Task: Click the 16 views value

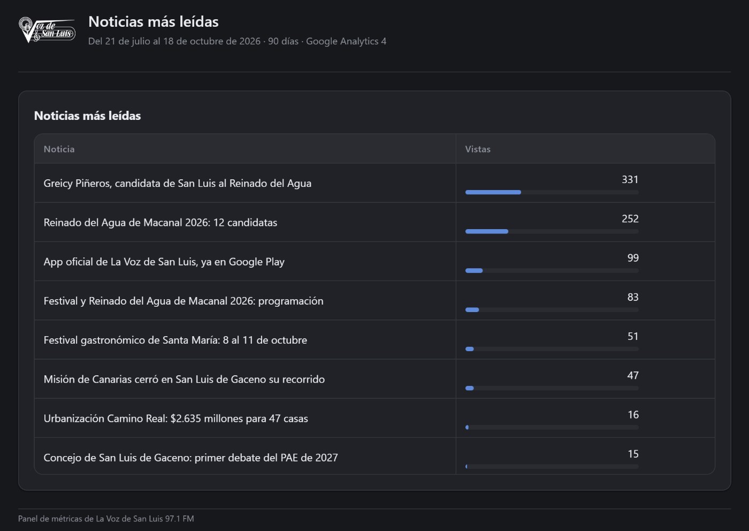Action: click(633, 415)
